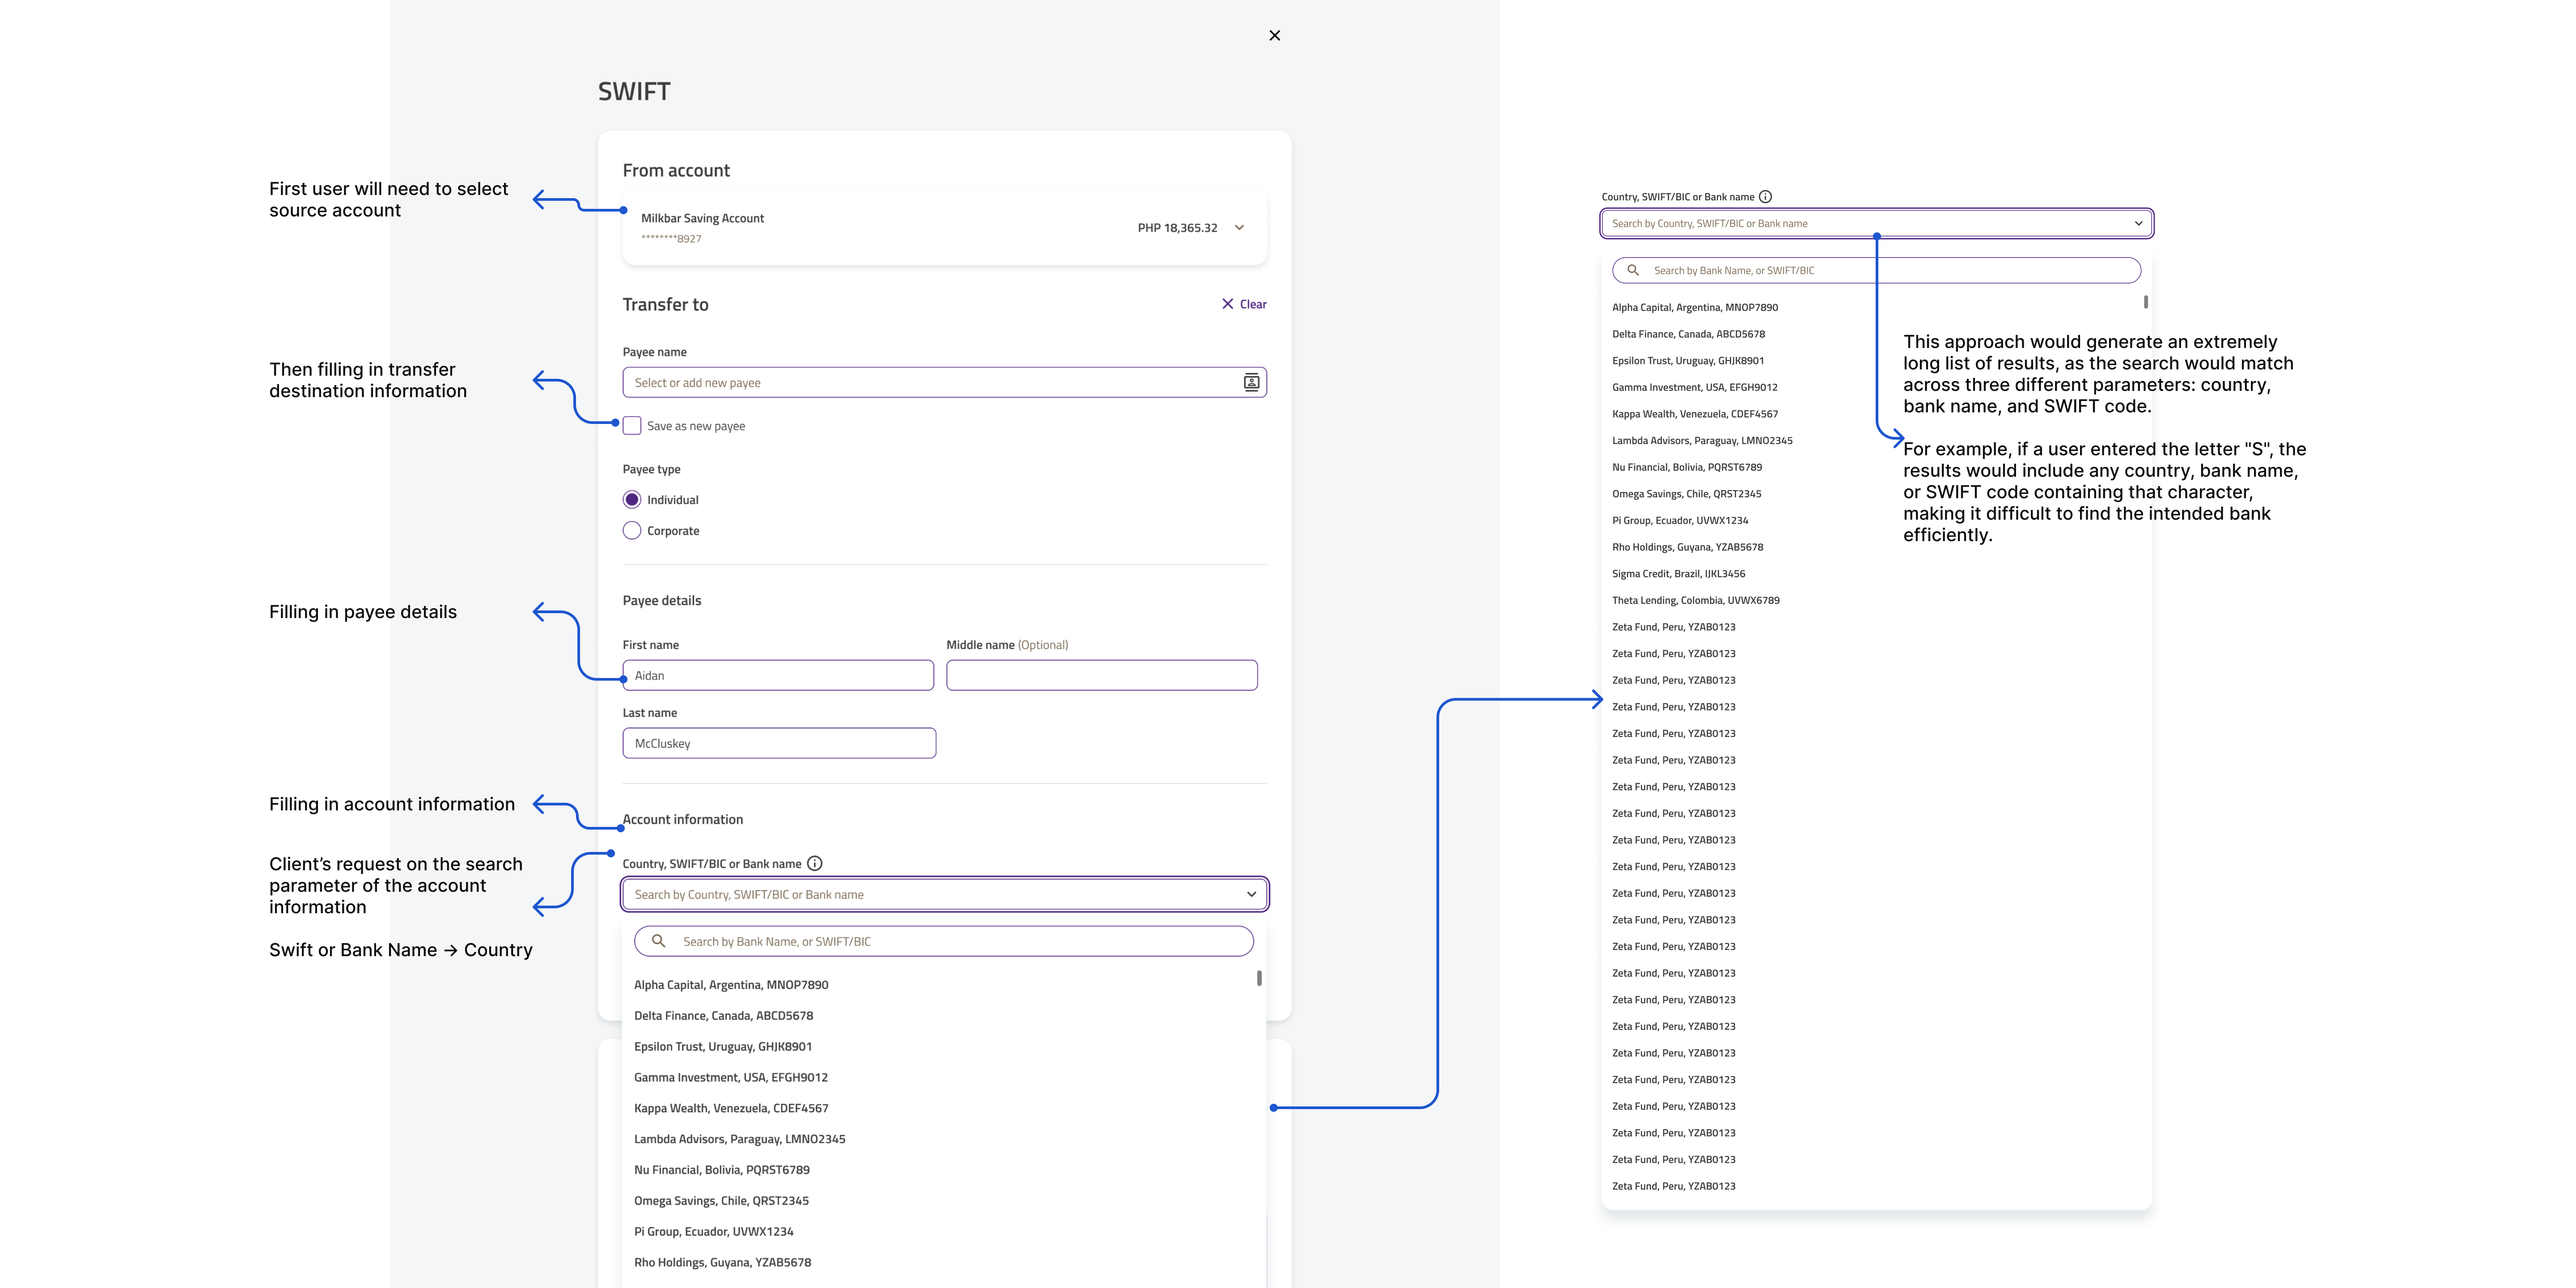Pick Rho Holdings, Guyana in the right mockup
The height and width of the screenshot is (1288, 2576).
coord(1688,547)
